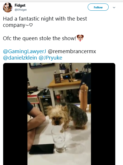This screenshot has width=123, height=165.
Task: Expand the tweet options chevron
Action: (114, 8)
